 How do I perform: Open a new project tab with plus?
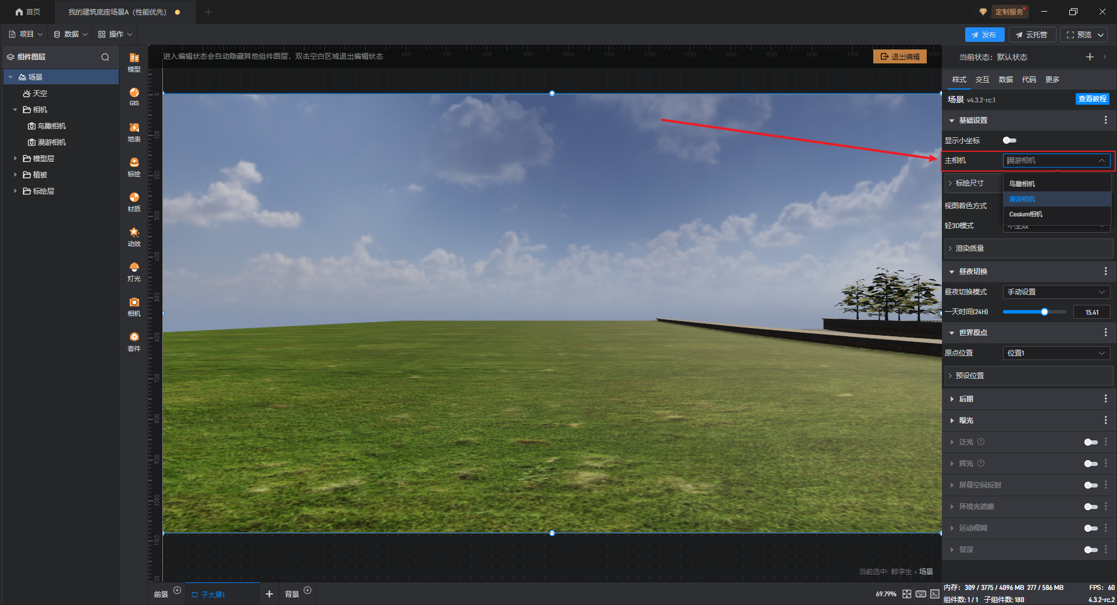pyautogui.click(x=208, y=12)
